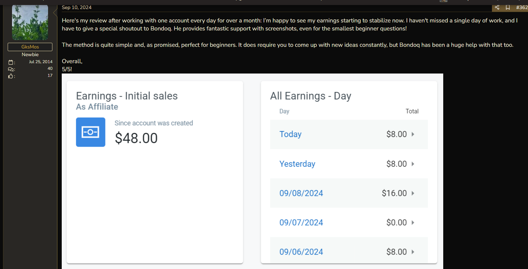The height and width of the screenshot is (269, 528).
Task: Open the GksMos username profile link
Action: coord(30,47)
